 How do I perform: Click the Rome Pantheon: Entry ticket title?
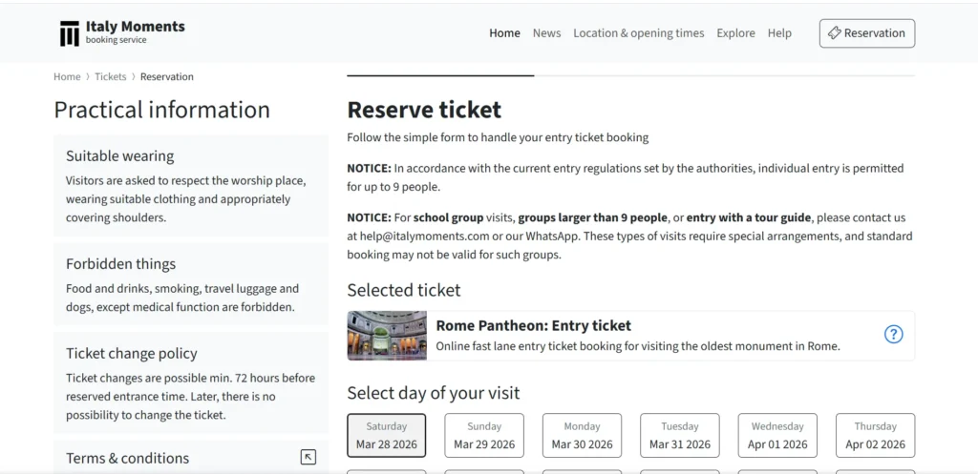[x=533, y=326]
